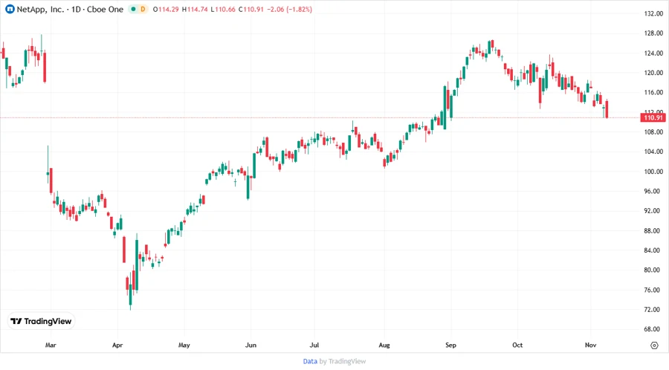The height and width of the screenshot is (370, 669).
Task: Click the 76.00 price axis label
Action: [653, 290]
